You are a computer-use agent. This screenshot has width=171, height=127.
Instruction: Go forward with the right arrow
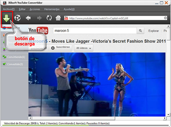39,18
